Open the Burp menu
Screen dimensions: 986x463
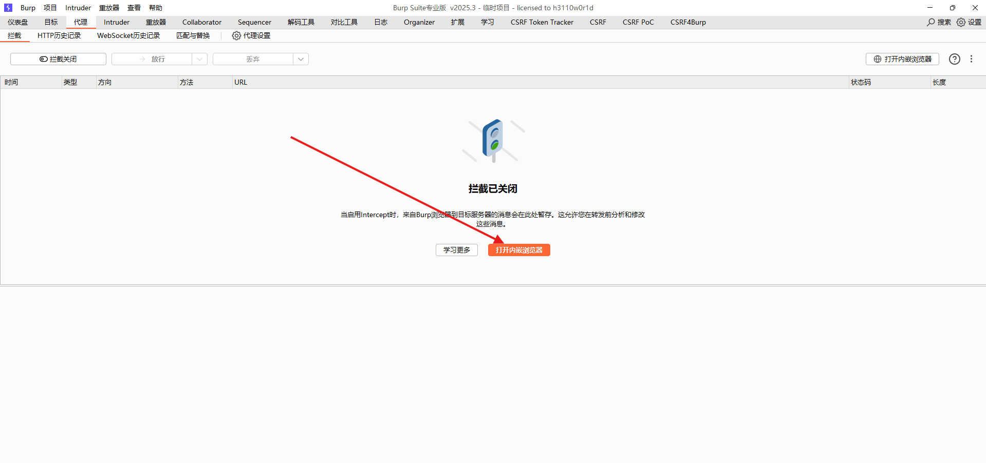[x=28, y=8]
